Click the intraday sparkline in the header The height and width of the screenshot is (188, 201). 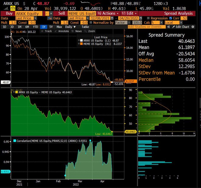pyautogui.click(x=90, y=3)
